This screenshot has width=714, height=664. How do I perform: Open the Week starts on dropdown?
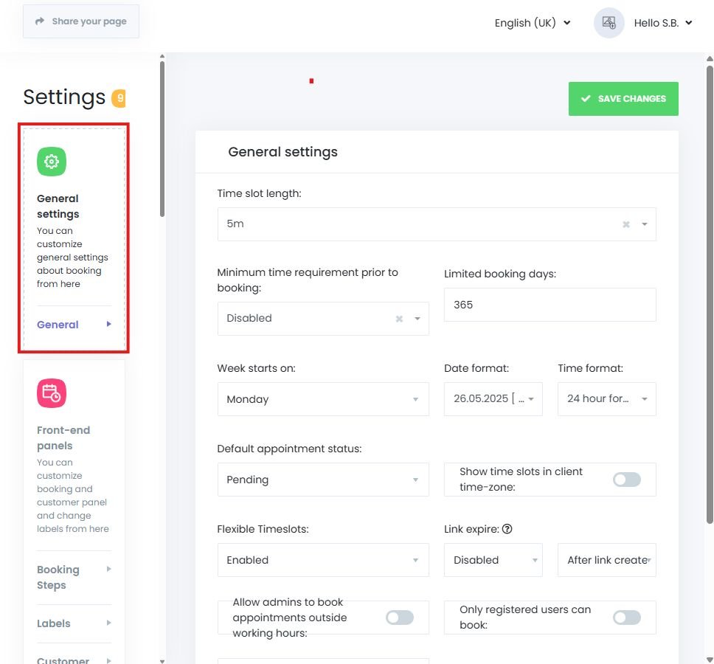click(322, 399)
